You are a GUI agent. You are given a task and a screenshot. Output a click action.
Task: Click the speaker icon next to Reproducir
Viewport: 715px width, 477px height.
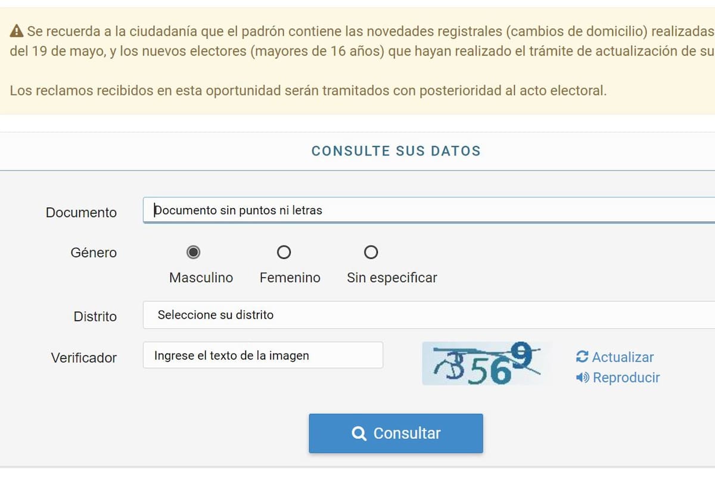click(x=583, y=377)
